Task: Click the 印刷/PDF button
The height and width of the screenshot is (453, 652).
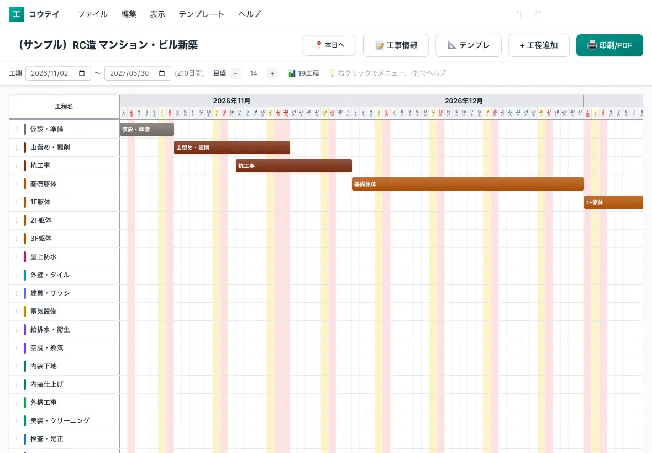Action: (609, 45)
